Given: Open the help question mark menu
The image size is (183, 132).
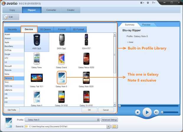Looking at the screenshot, I should (x=153, y=3).
